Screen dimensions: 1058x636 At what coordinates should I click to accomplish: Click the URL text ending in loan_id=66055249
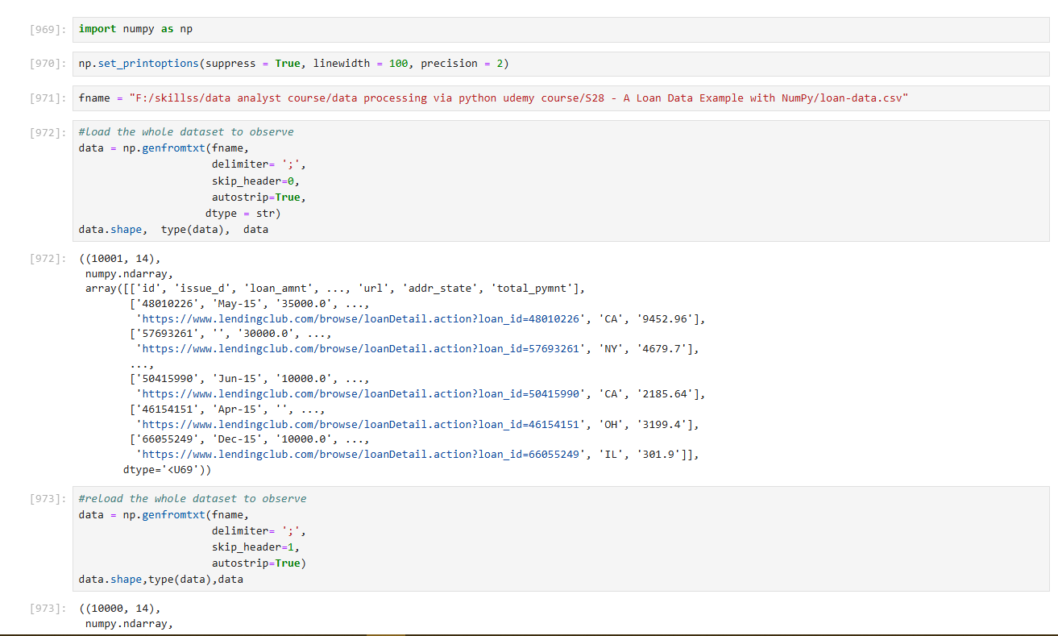click(x=362, y=455)
